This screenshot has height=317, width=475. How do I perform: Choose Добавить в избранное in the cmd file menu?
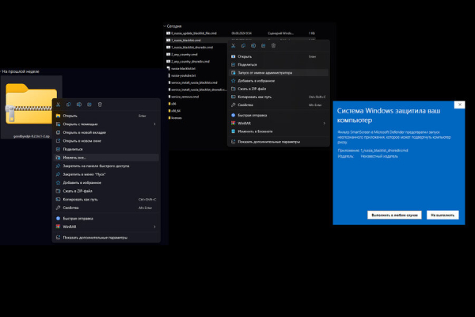(x=279, y=81)
